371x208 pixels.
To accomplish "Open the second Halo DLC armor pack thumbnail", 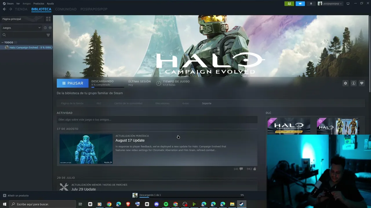I will pos(338,126).
